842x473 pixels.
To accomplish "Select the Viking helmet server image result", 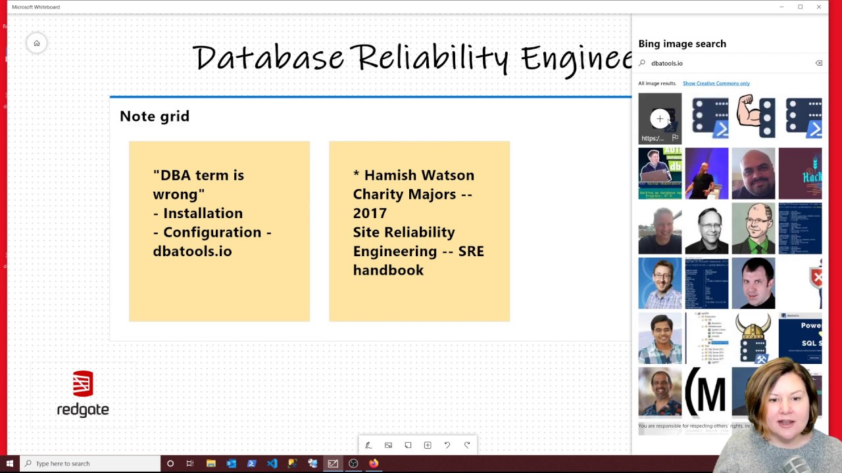I will [753, 338].
